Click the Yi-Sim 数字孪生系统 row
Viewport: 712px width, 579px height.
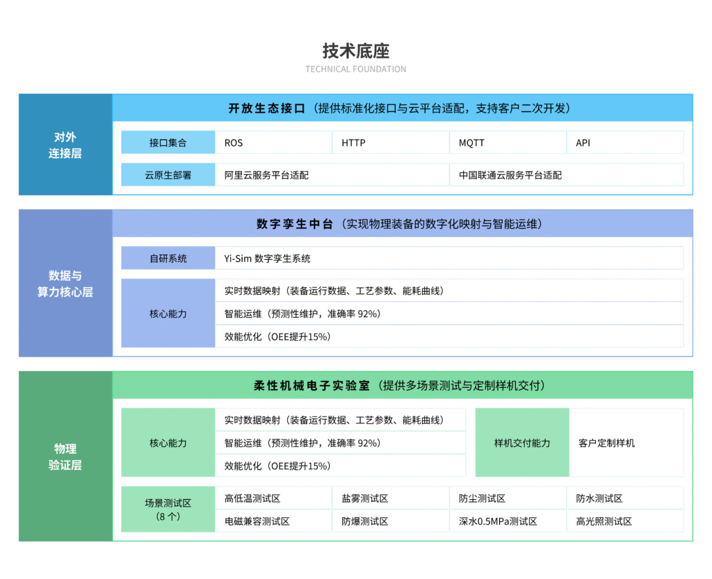[x=448, y=258]
